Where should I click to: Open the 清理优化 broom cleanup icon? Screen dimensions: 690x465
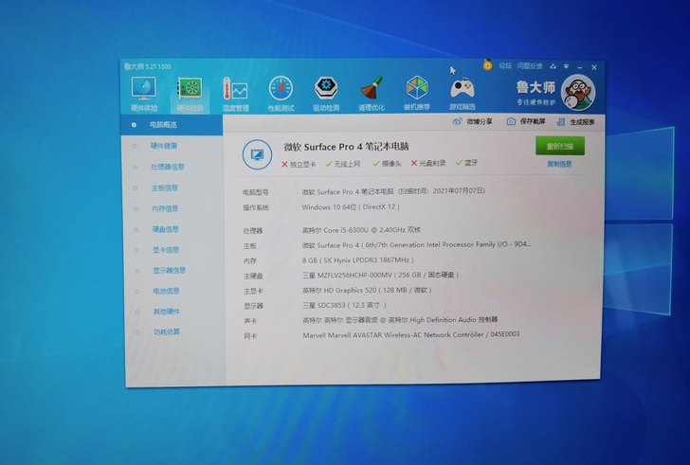(372, 93)
